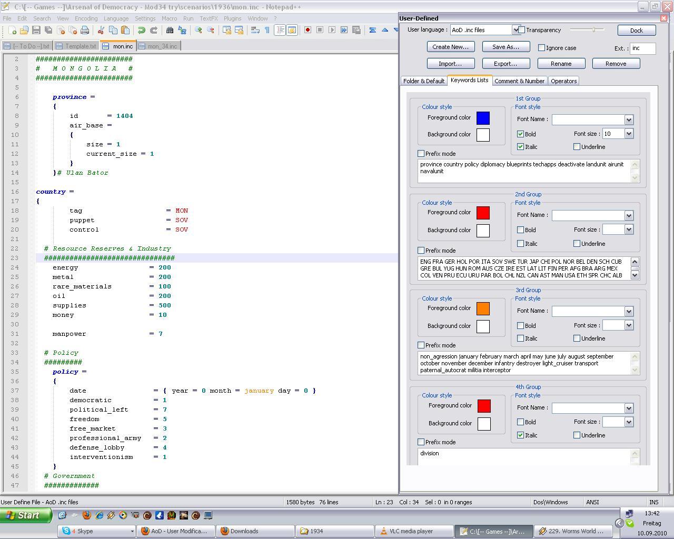Launch Firefox from quick launch bar
This screenshot has width=674, height=539.
[87, 515]
